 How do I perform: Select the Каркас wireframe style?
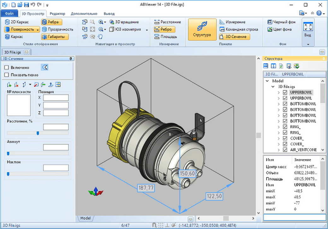(x=14, y=37)
